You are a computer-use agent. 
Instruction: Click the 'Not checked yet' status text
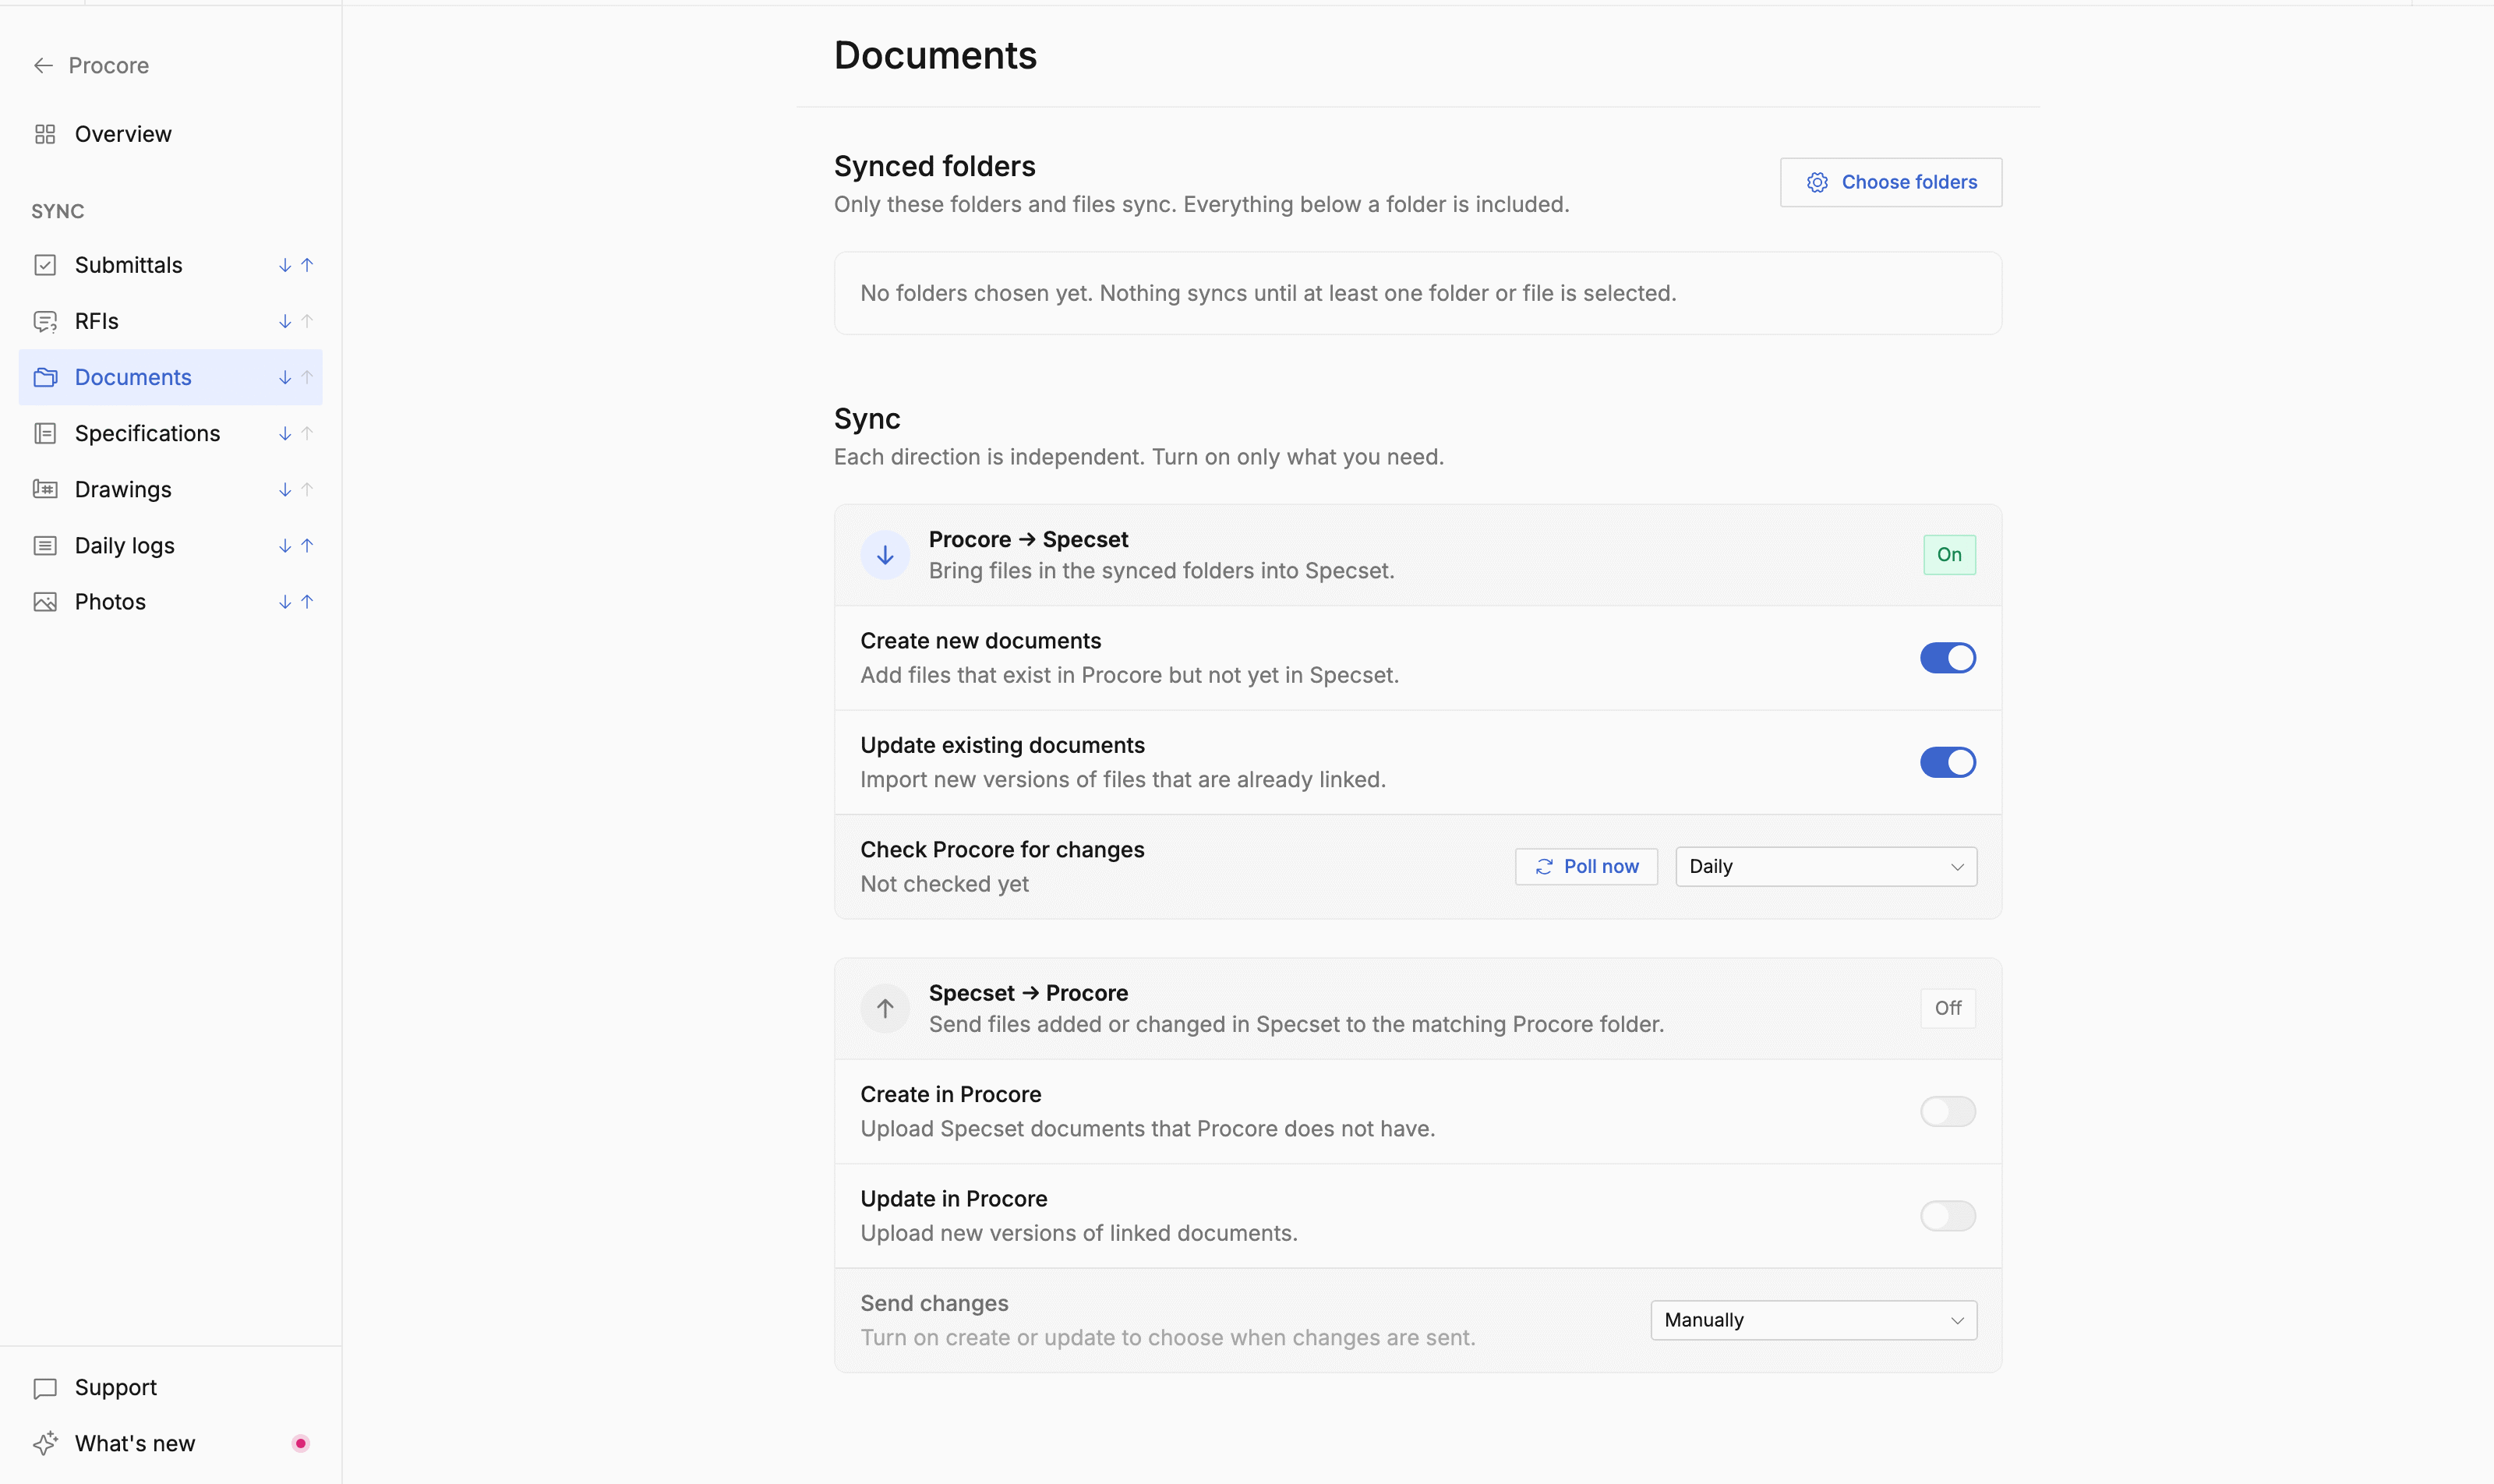pos(944,884)
